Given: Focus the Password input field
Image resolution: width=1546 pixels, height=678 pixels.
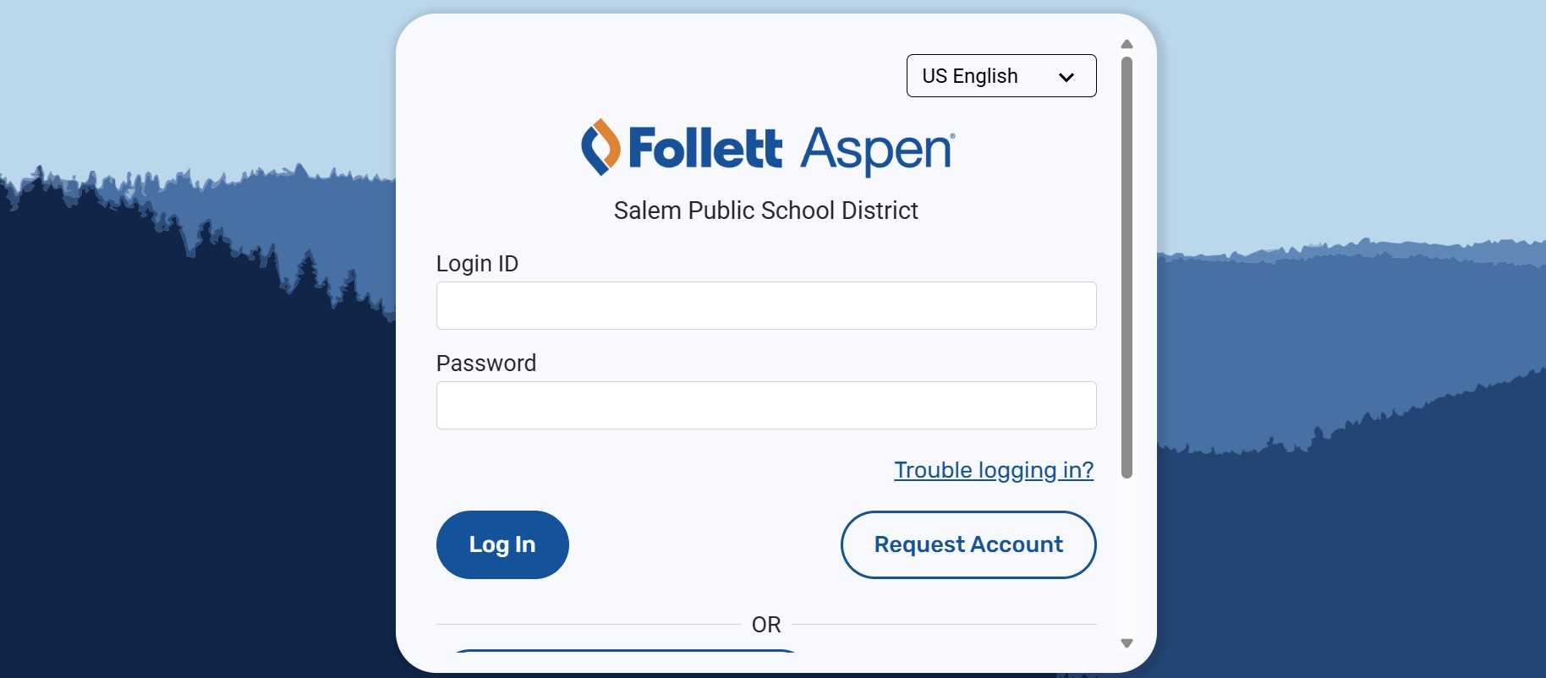Looking at the screenshot, I should pos(765,405).
